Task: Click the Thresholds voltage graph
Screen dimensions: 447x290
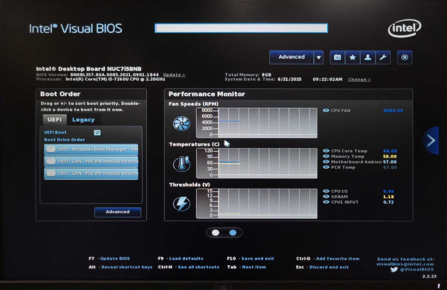Action: click(x=256, y=203)
